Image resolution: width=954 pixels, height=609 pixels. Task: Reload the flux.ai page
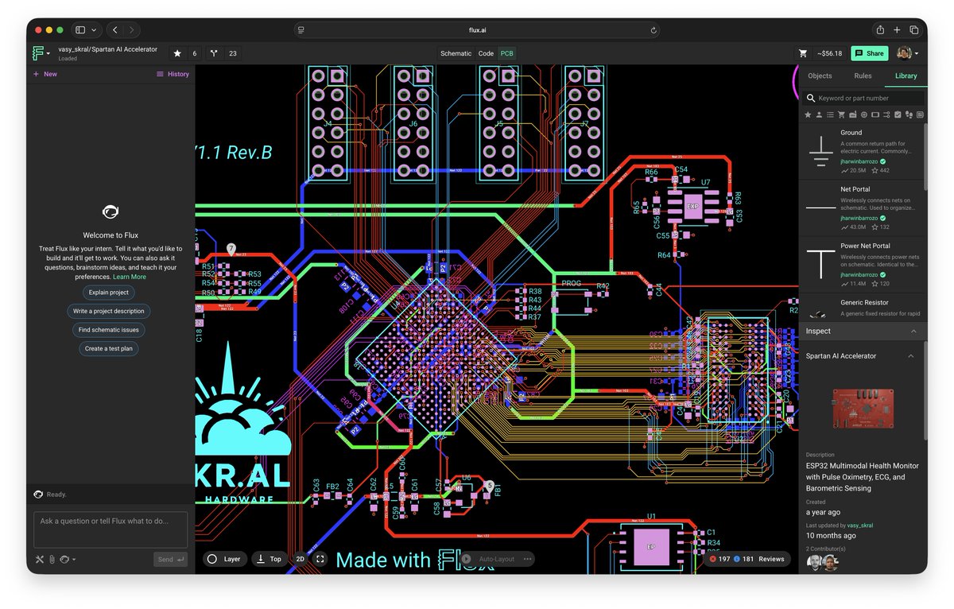coord(653,30)
